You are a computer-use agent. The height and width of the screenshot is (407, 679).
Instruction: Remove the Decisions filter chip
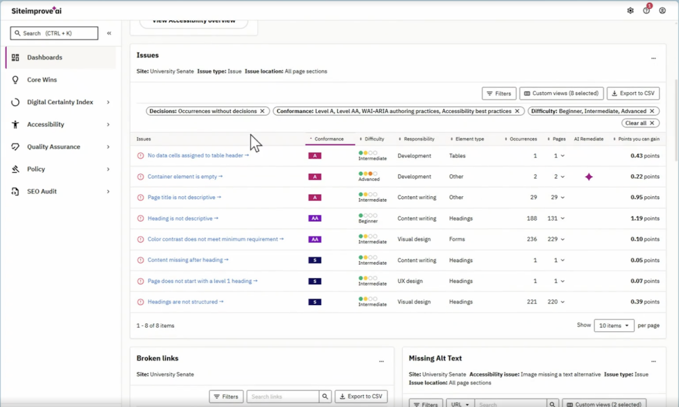pyautogui.click(x=263, y=111)
